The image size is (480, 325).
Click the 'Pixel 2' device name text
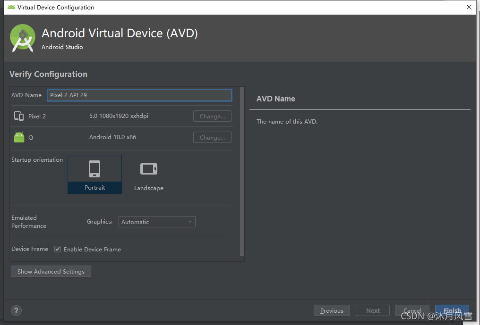pyautogui.click(x=37, y=117)
